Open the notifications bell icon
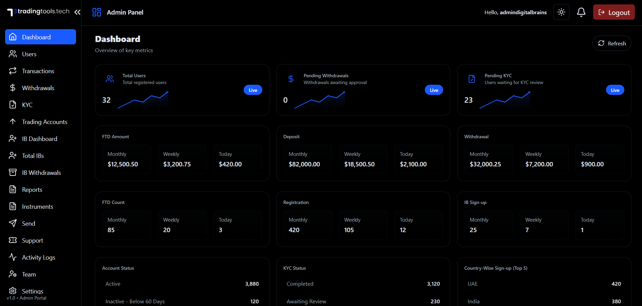 coord(581,12)
